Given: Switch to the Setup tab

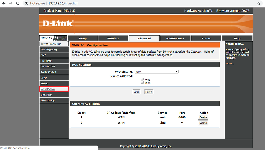Looking at the screenshot, I should 82,38.
